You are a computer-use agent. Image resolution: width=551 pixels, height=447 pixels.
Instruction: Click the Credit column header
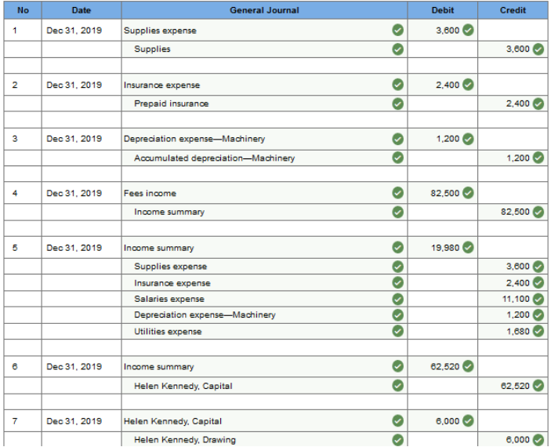point(513,10)
